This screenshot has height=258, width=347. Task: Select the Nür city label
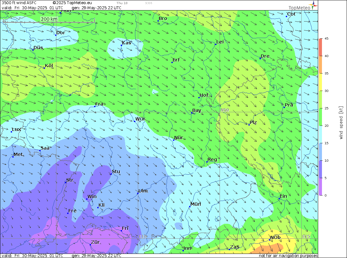(x=179, y=138)
